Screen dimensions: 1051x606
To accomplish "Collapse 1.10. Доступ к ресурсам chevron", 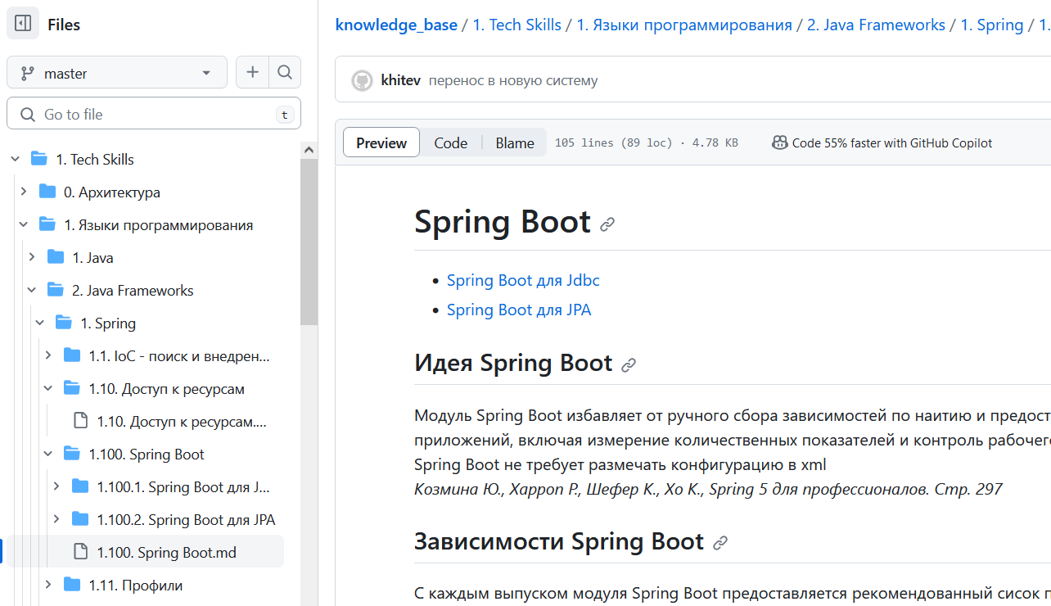I will coord(47,388).
